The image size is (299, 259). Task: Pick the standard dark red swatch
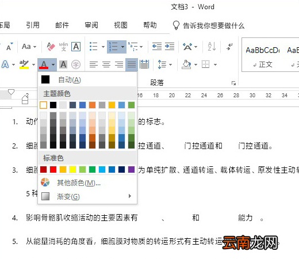[43, 170]
